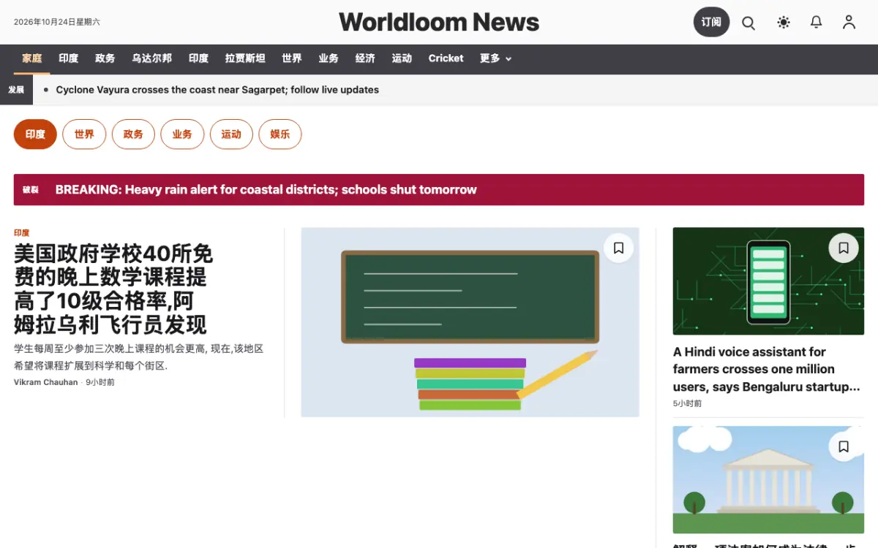Image resolution: width=878 pixels, height=548 pixels.
Task: Open the 美国政府学校 math course headline
Action: (113, 289)
